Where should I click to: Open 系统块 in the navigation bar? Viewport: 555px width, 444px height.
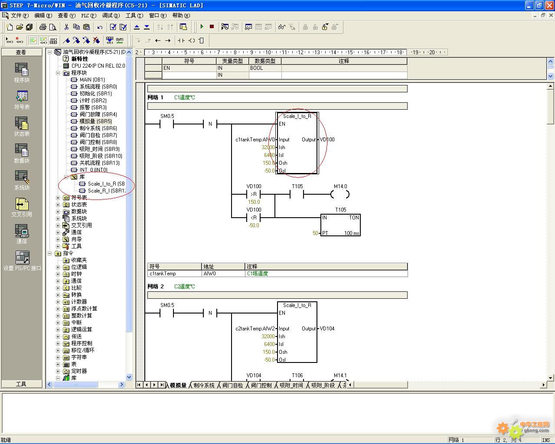pos(22,180)
